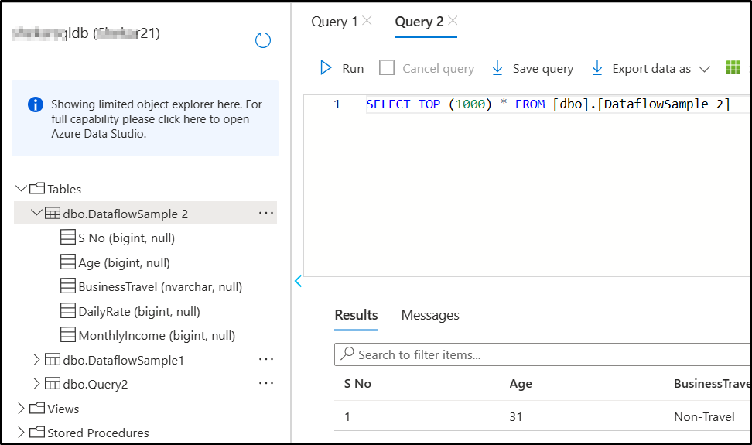Click the blue info icon in notice
Screen dimensions: 752x445
[36, 104]
